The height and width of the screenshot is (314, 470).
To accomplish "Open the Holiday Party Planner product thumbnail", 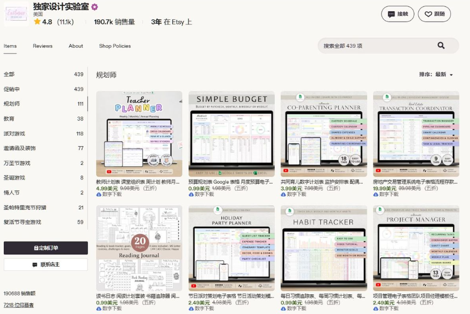I will (x=232, y=248).
